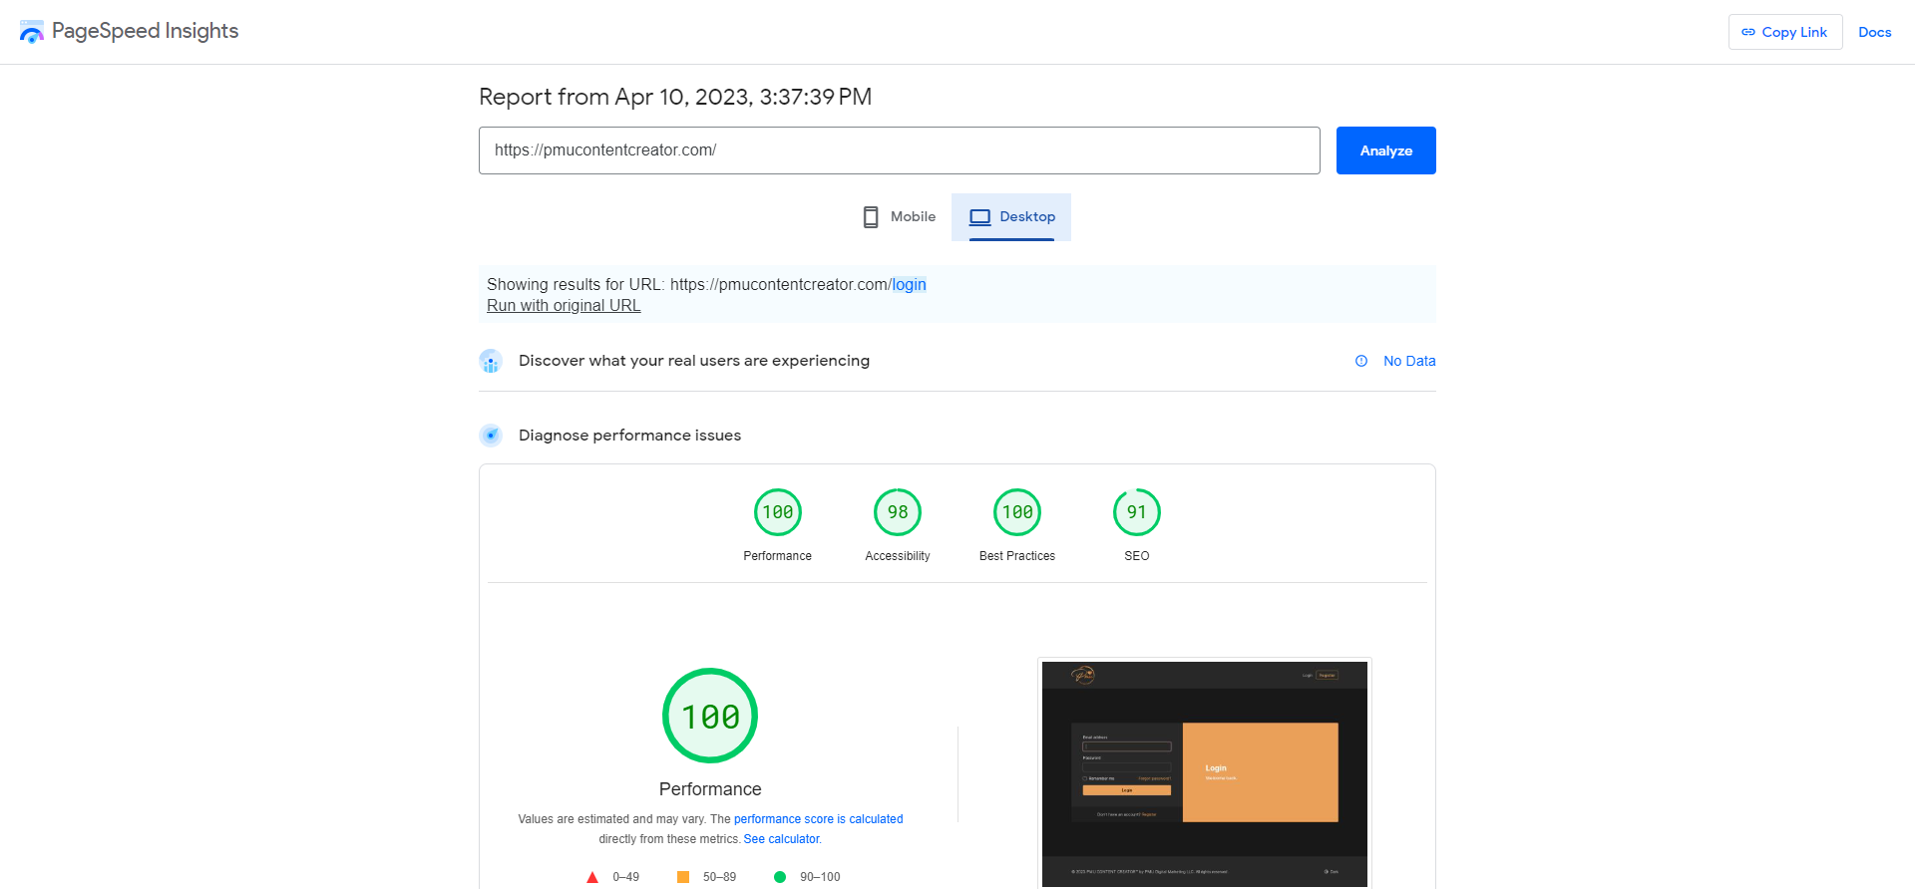
Task: Click the red triangle 0–49 legend icon
Action: [591, 877]
